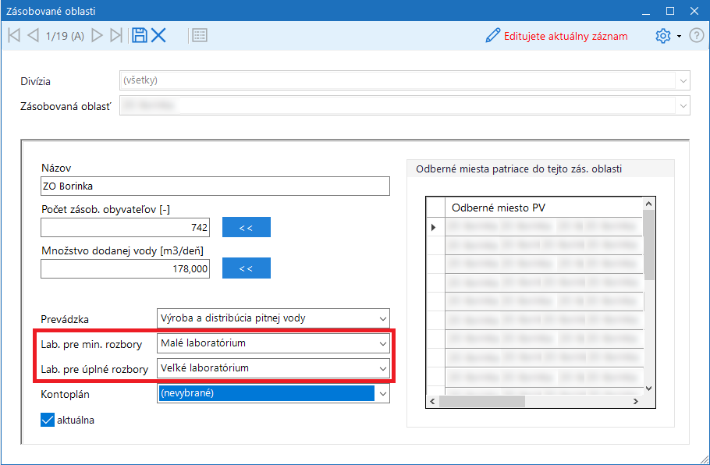This screenshot has width=710, height=465.
Task: Open Lab. pre úplné rozbory dropdown
Action: [x=382, y=367]
